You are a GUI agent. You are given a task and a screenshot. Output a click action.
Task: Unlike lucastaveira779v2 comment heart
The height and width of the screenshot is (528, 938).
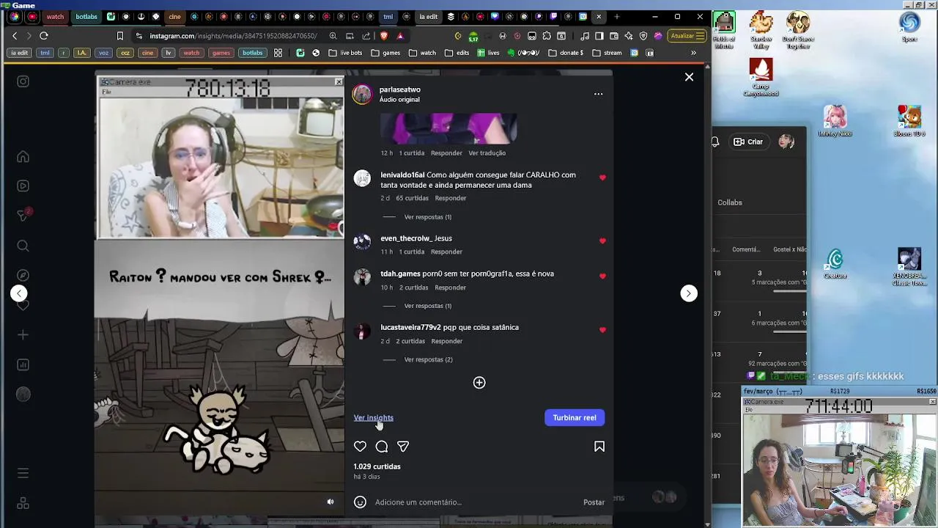602,330
